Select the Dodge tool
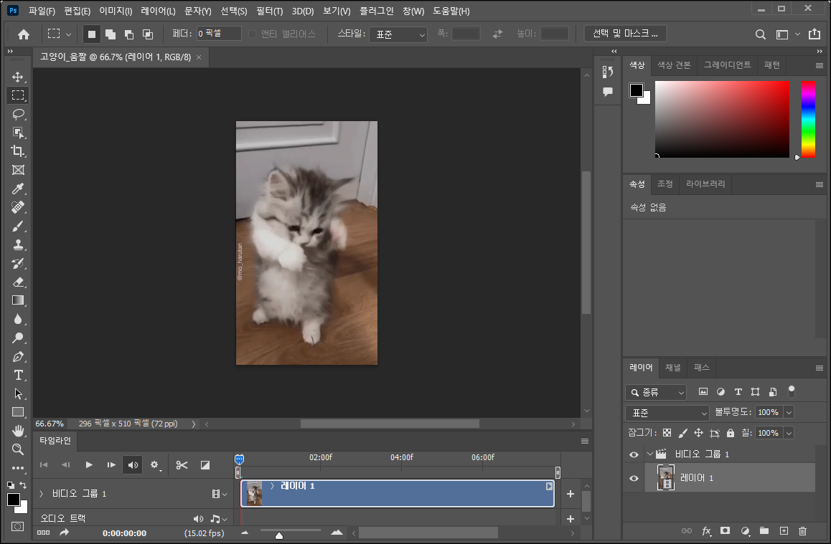Viewport: 831px width, 544px height. [18, 338]
